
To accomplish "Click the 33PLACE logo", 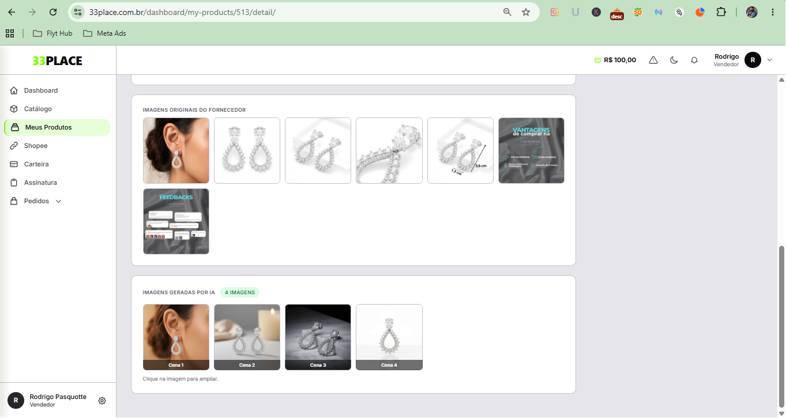I will pos(57,60).
